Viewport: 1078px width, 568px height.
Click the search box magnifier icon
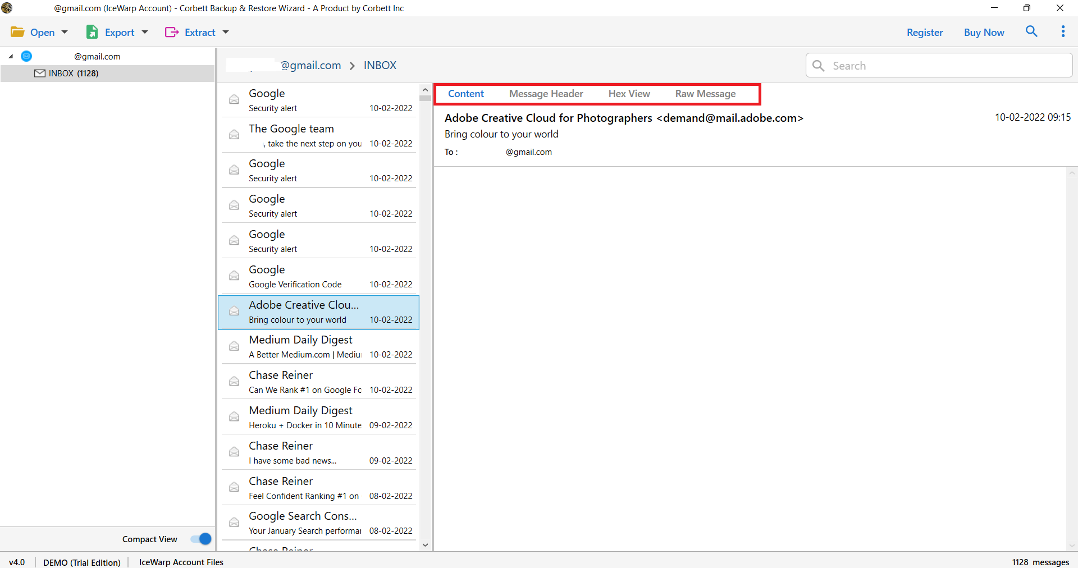pyautogui.click(x=819, y=66)
